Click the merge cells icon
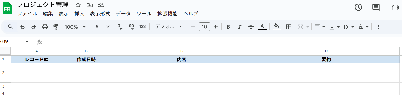Image resolution: width=402 pixels, height=95 pixels. pyautogui.click(x=300, y=27)
